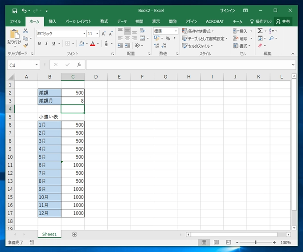Click the AutoSum sigma icon

(260, 31)
